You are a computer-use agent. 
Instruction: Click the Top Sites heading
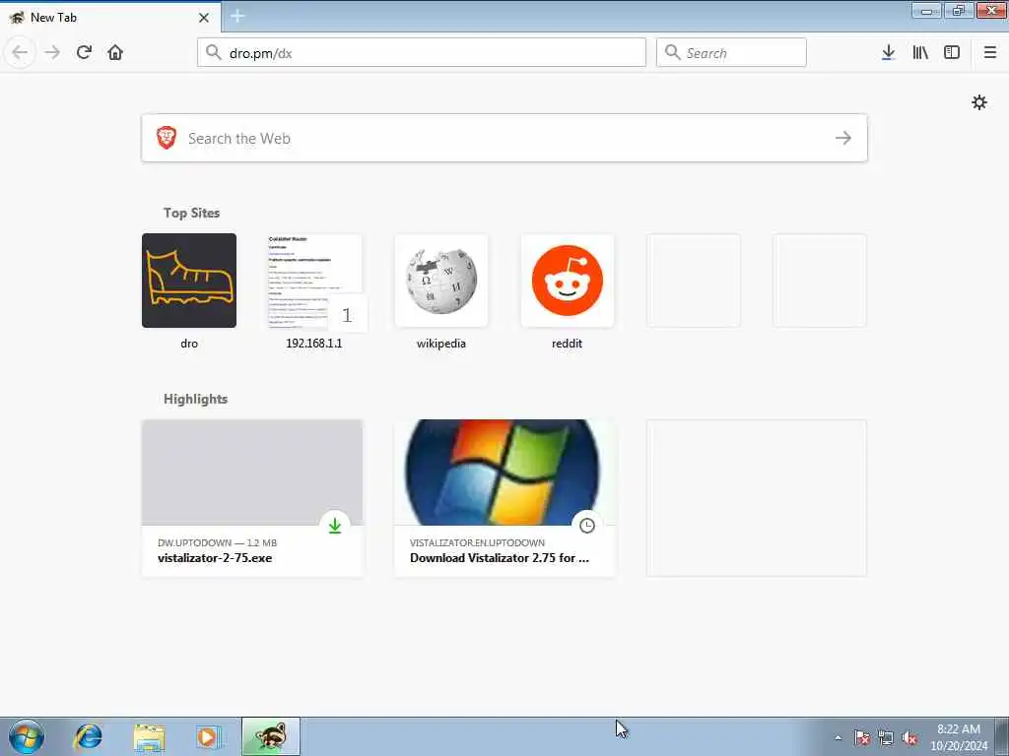pyautogui.click(x=191, y=213)
